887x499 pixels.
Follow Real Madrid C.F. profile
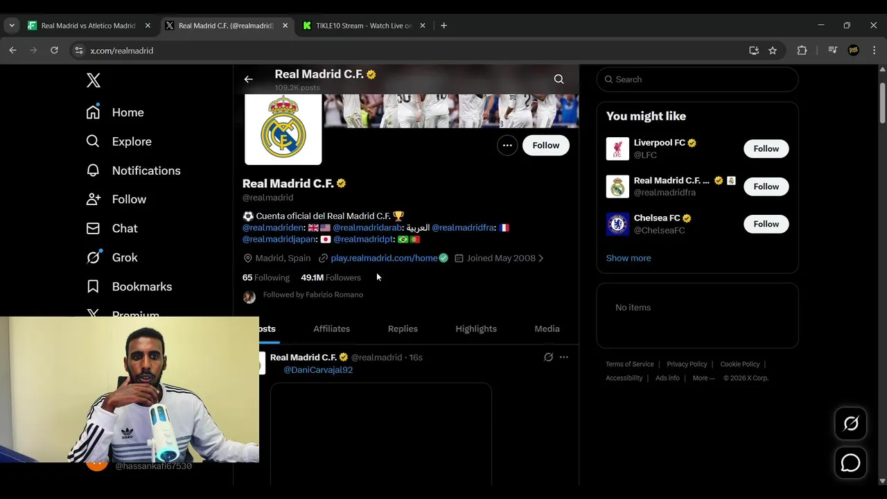pos(546,146)
